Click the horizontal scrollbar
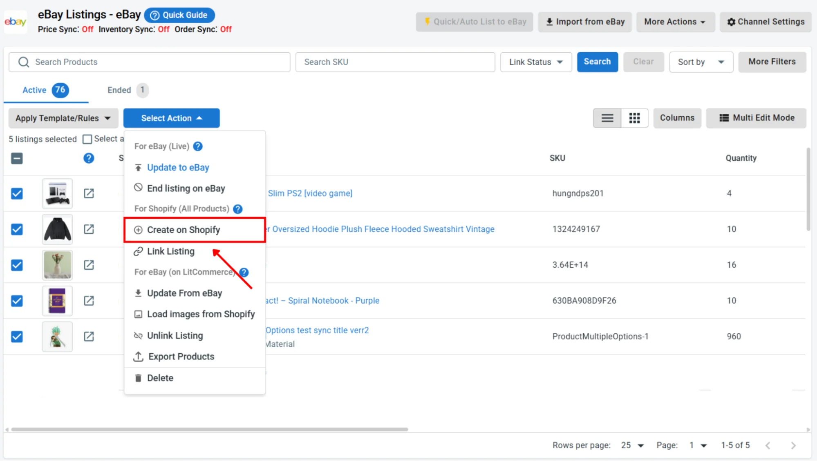This screenshot has width=817, height=461. click(x=210, y=429)
